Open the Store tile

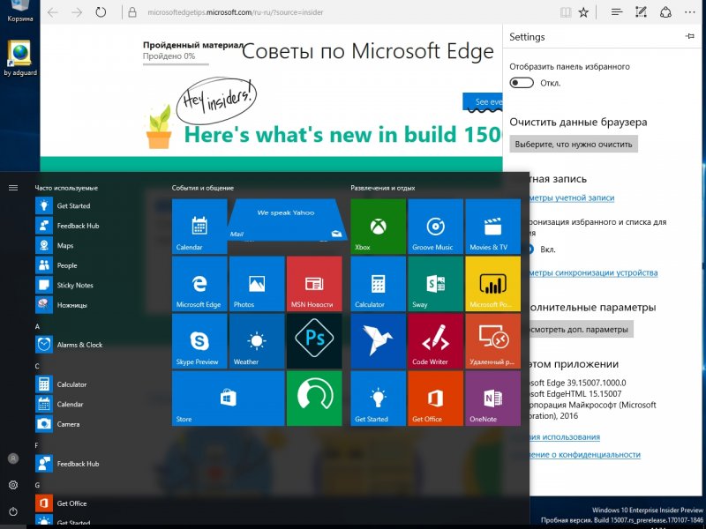229,399
